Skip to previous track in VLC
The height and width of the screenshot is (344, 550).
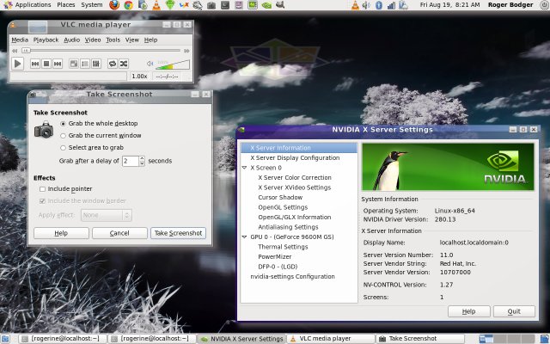(35, 64)
